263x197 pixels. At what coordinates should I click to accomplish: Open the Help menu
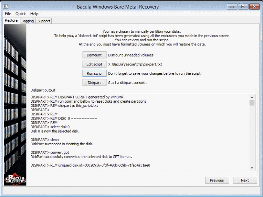34,14
